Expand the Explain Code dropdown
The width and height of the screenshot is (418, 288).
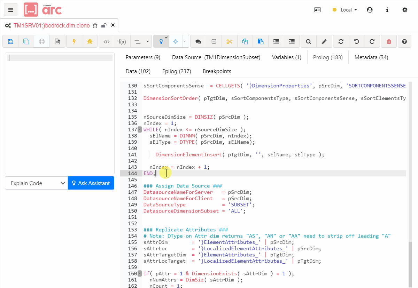tap(36, 183)
